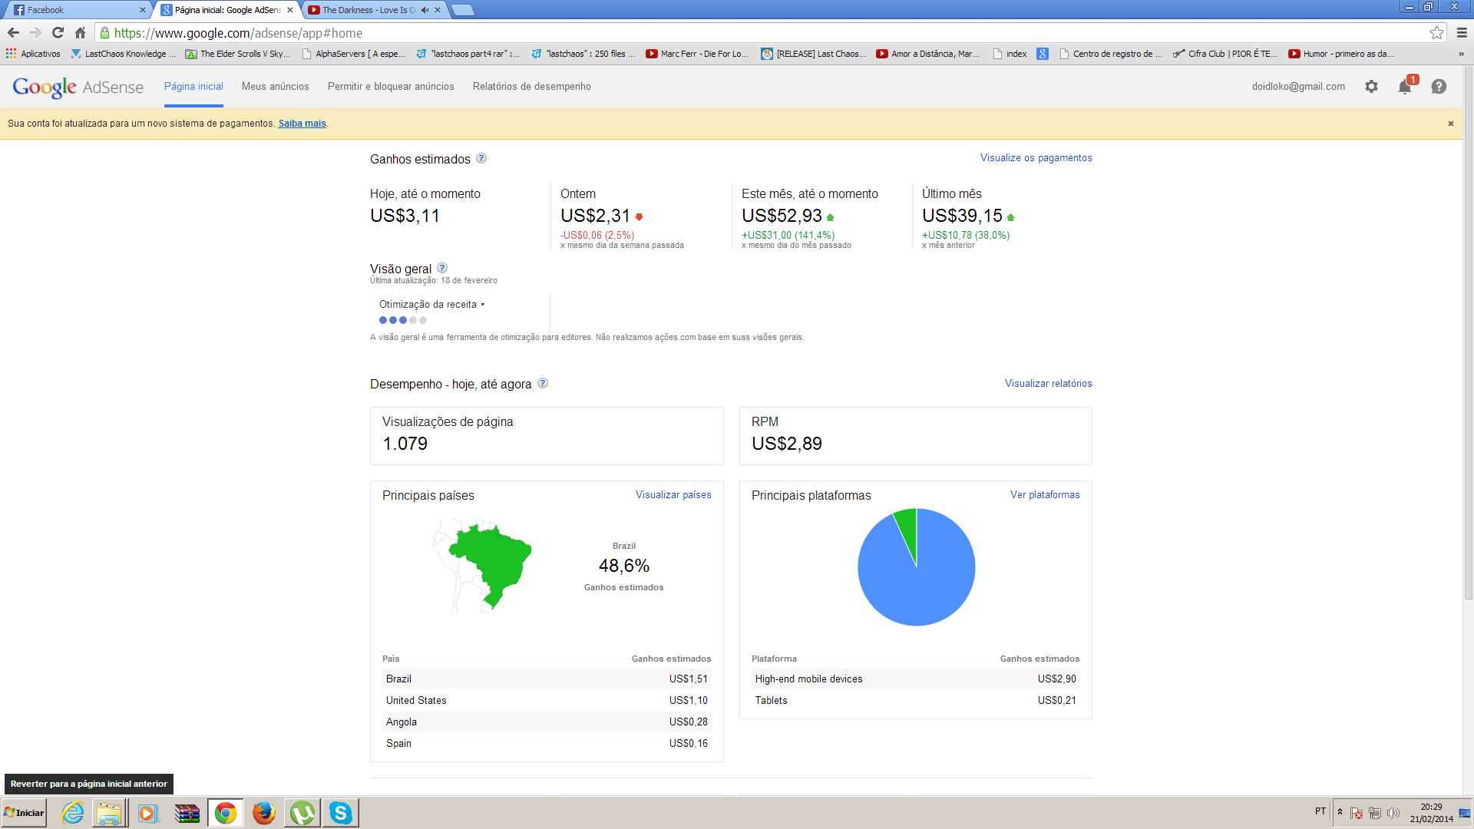Dismiss the yellow payment notification banner
1474x829 pixels.
pyautogui.click(x=1450, y=124)
